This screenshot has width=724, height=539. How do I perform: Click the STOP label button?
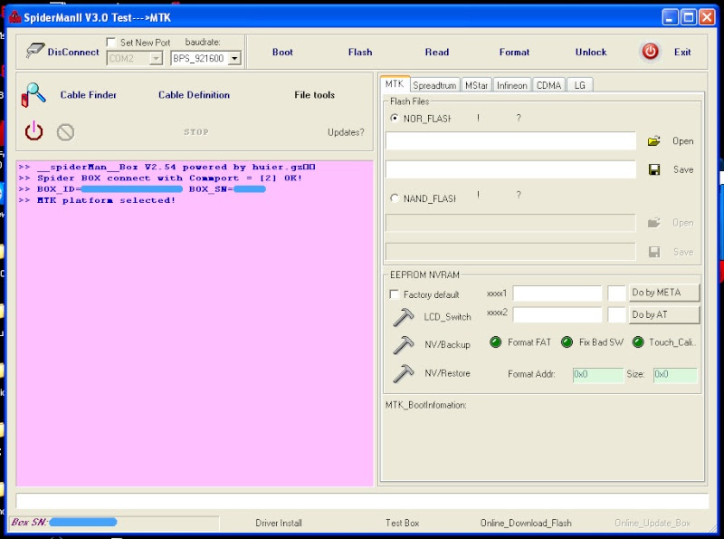196,132
